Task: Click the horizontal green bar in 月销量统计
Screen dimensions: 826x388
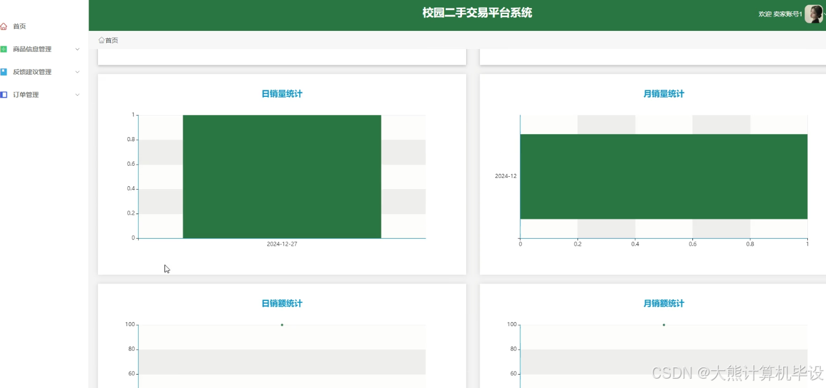Action: click(664, 176)
